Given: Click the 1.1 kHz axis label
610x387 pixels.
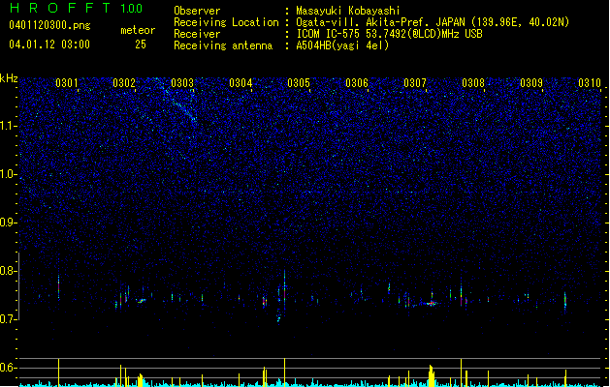Looking at the screenshot, I should pyautogui.click(x=9, y=127).
